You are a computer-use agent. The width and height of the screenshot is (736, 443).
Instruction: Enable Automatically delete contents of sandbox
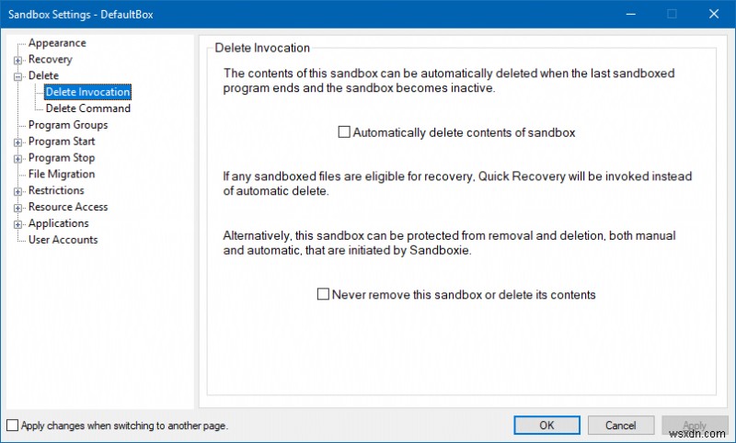345,132
